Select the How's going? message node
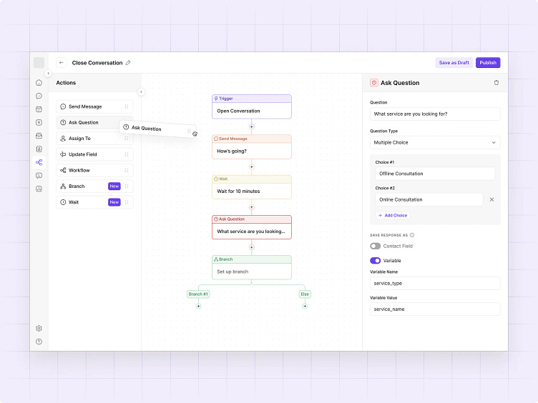 click(x=252, y=147)
